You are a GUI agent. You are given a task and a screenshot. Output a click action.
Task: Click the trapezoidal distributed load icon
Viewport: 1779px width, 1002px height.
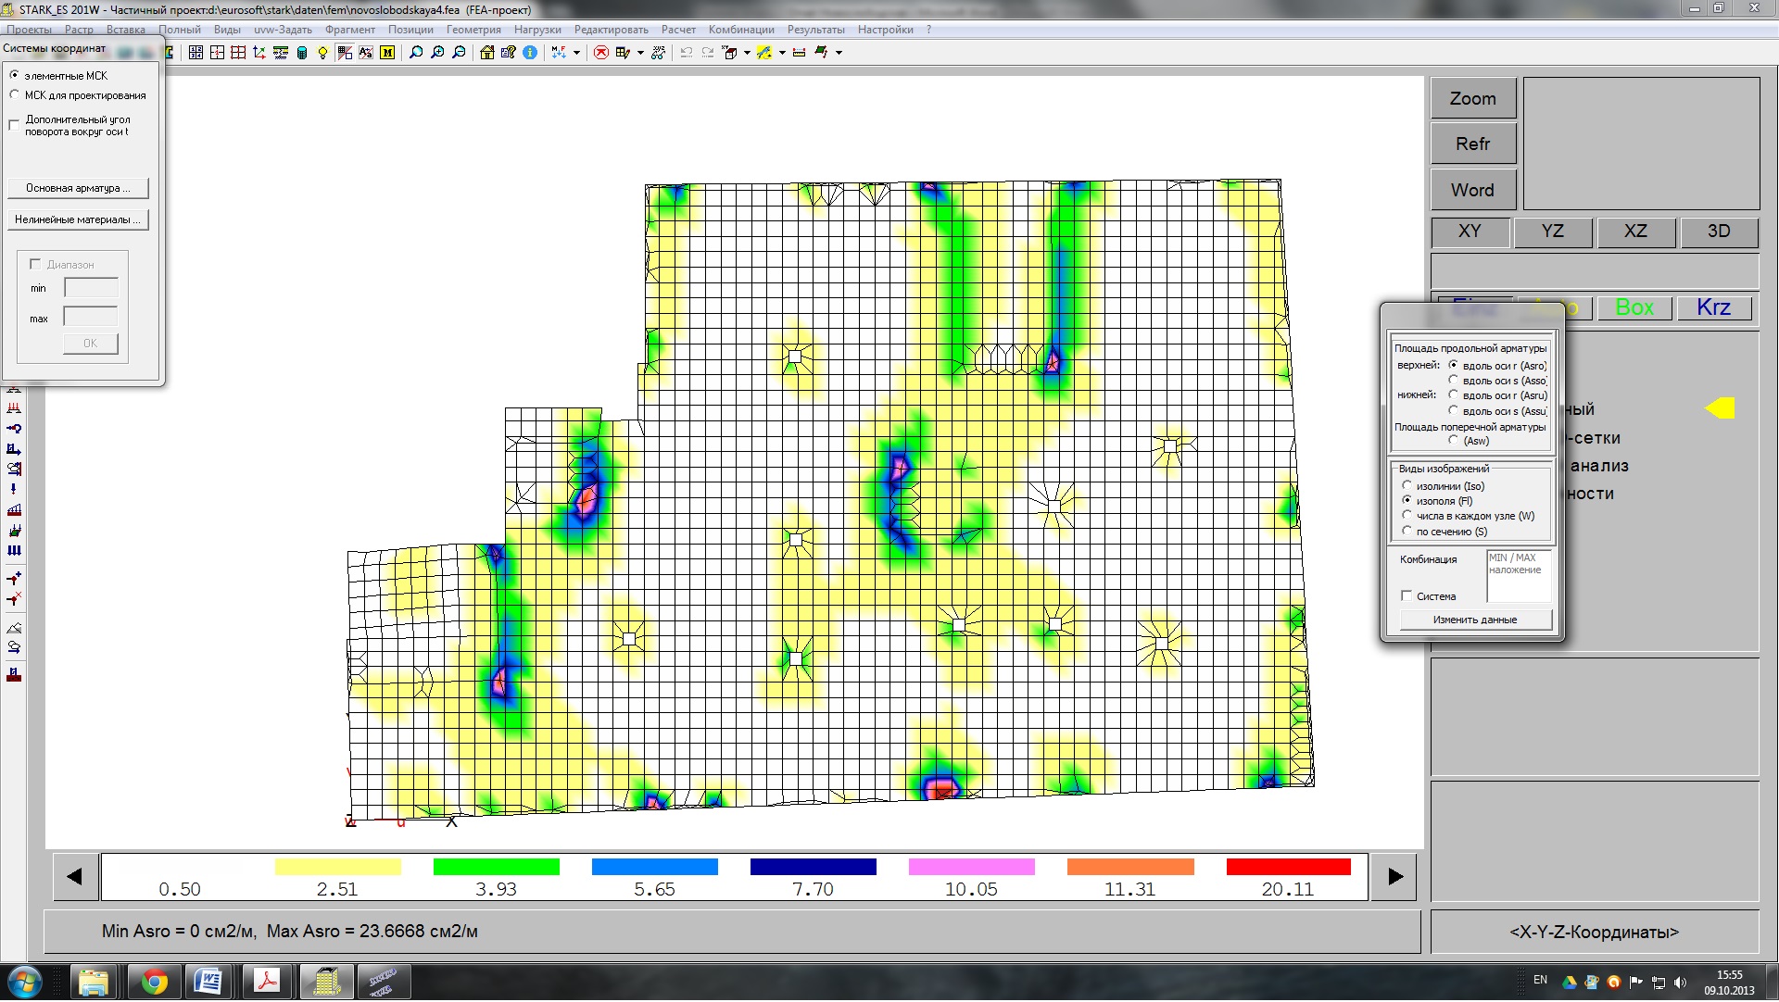point(14,509)
